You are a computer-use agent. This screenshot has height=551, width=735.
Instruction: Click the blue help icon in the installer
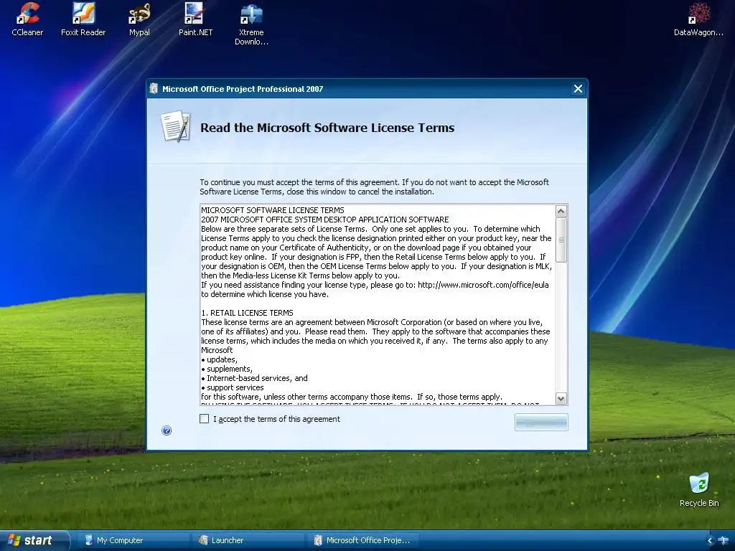click(167, 430)
